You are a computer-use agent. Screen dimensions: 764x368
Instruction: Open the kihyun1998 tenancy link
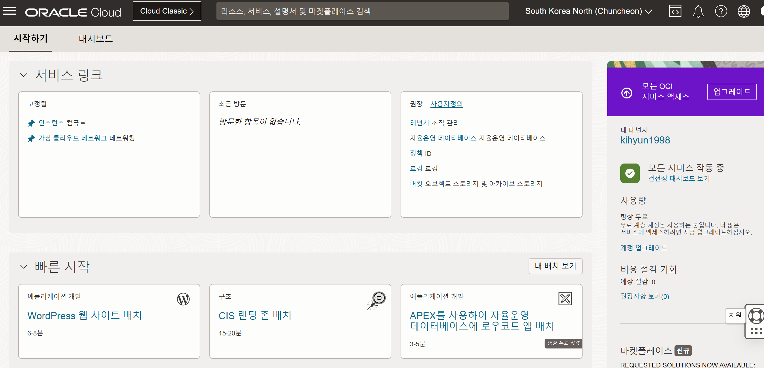pos(645,140)
